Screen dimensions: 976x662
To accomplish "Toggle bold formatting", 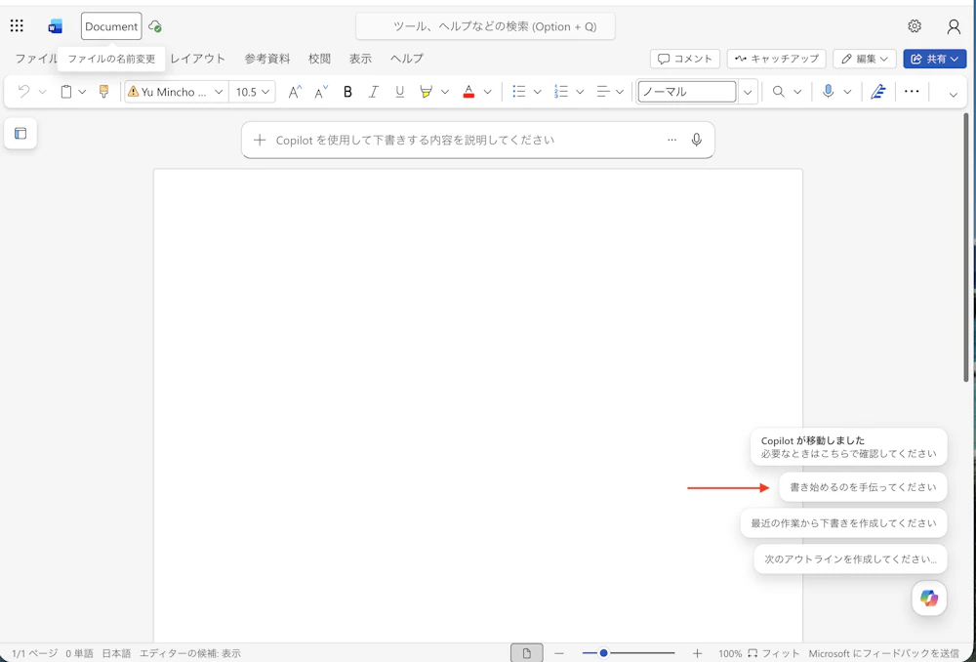I will coord(348,92).
